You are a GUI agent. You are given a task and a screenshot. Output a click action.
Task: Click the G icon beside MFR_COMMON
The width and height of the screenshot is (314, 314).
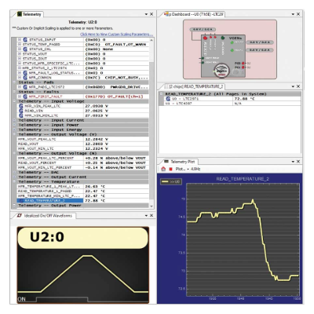click(x=25, y=78)
